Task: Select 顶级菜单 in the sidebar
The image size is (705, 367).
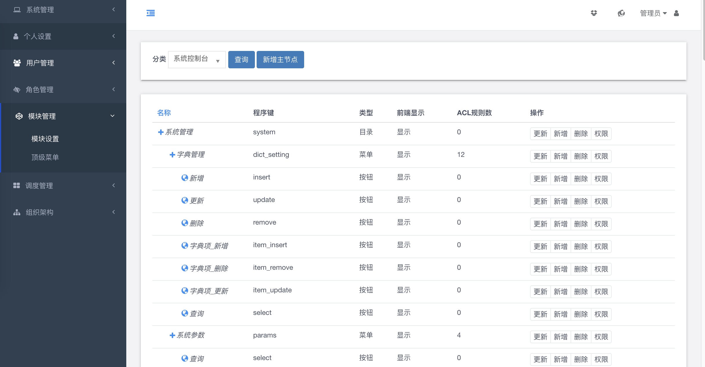Action: click(45, 157)
